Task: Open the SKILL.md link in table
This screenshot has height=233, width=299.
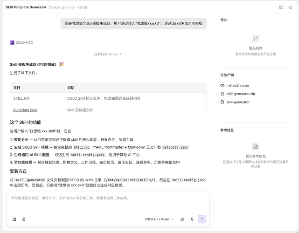Action: [x=21, y=98]
